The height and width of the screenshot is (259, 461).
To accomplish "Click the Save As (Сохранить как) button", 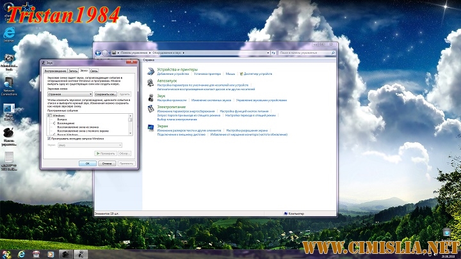I will click(106, 93).
